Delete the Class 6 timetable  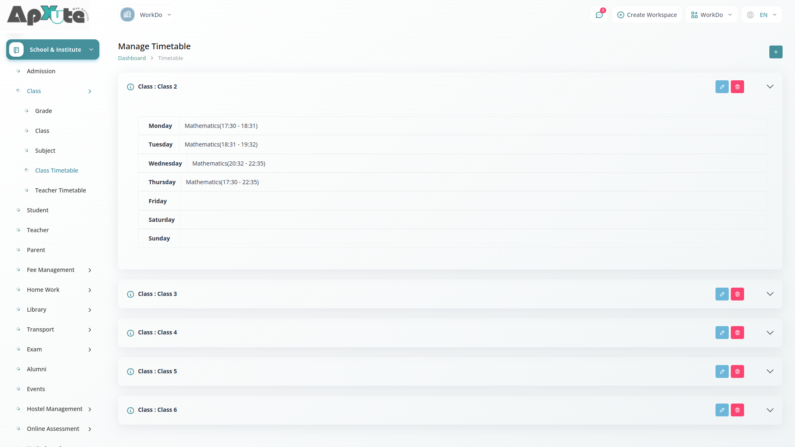pos(737,410)
